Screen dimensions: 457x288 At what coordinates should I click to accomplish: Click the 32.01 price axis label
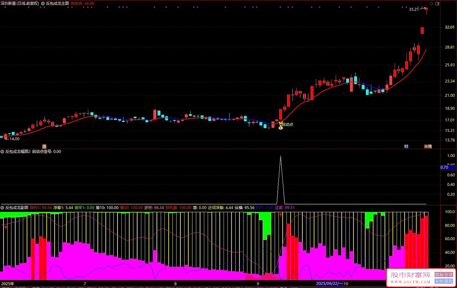pyautogui.click(x=450, y=27)
